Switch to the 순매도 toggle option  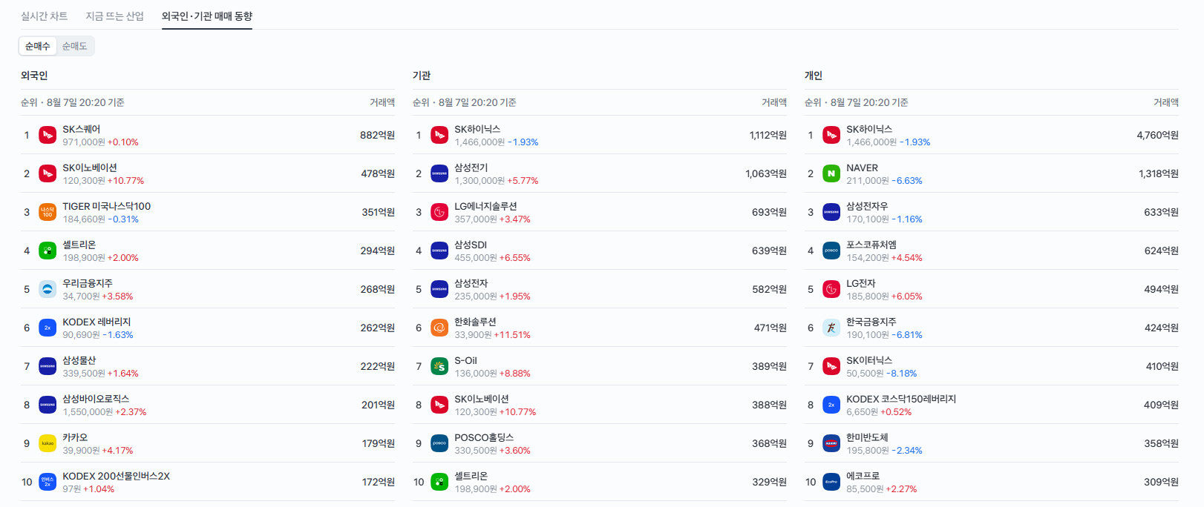click(75, 46)
